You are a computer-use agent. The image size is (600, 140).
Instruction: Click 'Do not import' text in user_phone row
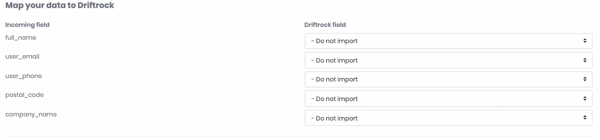(x=337, y=79)
